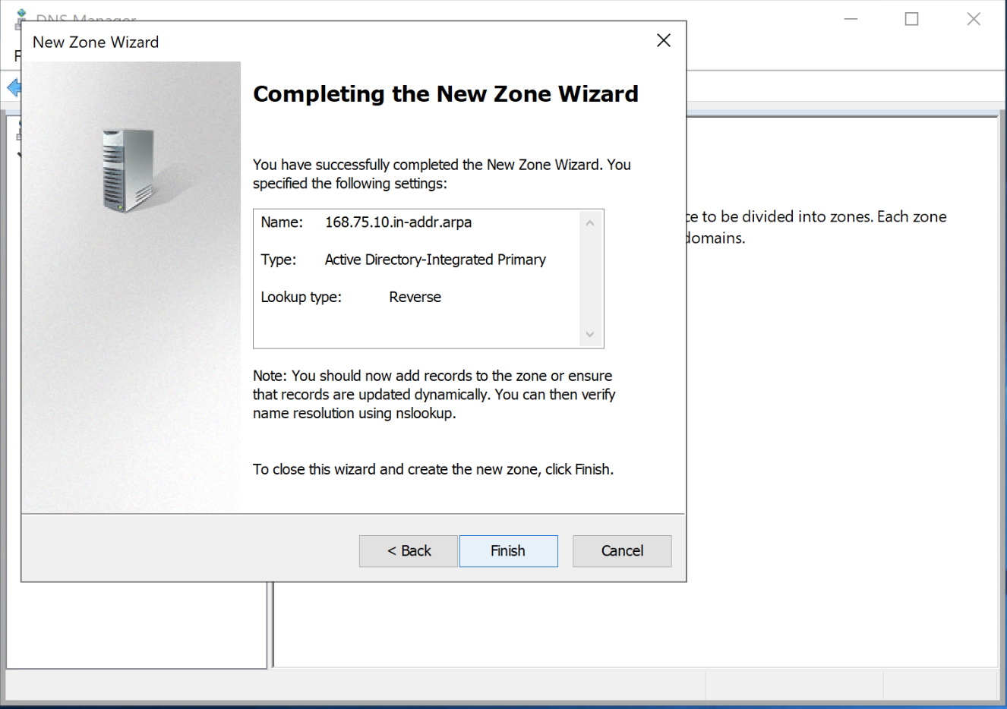Cancel the New Zone Wizard
The height and width of the screenshot is (709, 1007).
622,551
